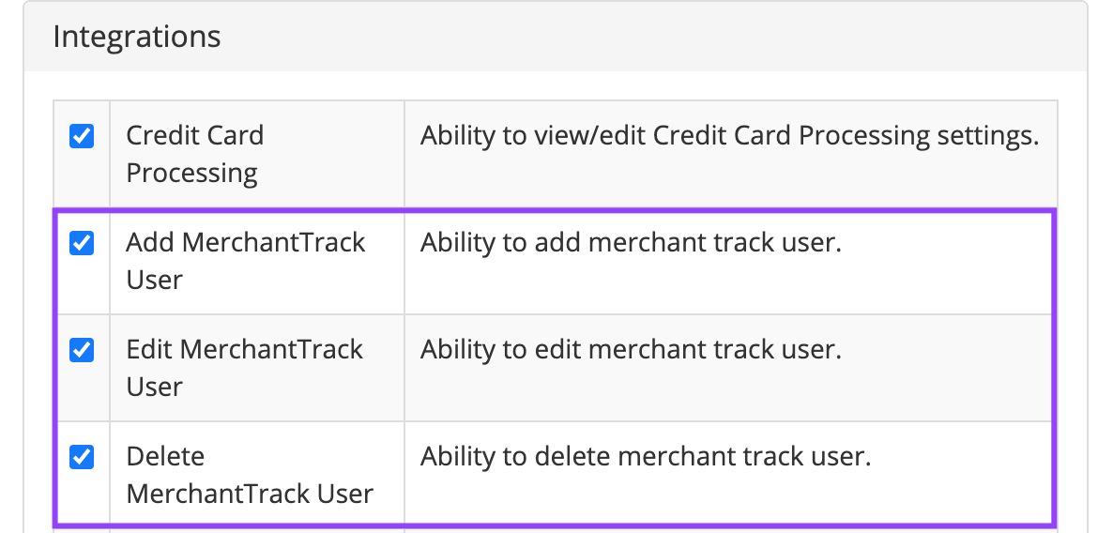The width and height of the screenshot is (1113, 533).
Task: Untick the Delete MerchantTrack User checkbox
Action: click(x=82, y=458)
